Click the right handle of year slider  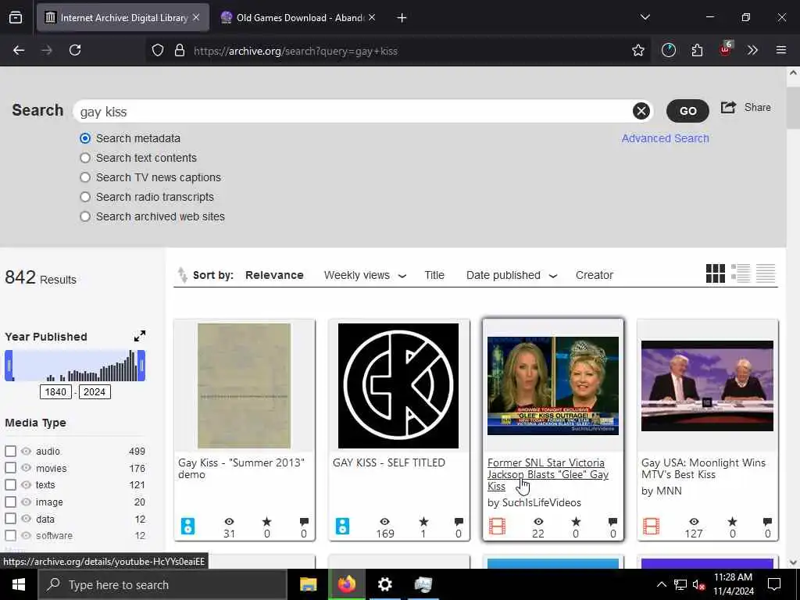point(141,366)
